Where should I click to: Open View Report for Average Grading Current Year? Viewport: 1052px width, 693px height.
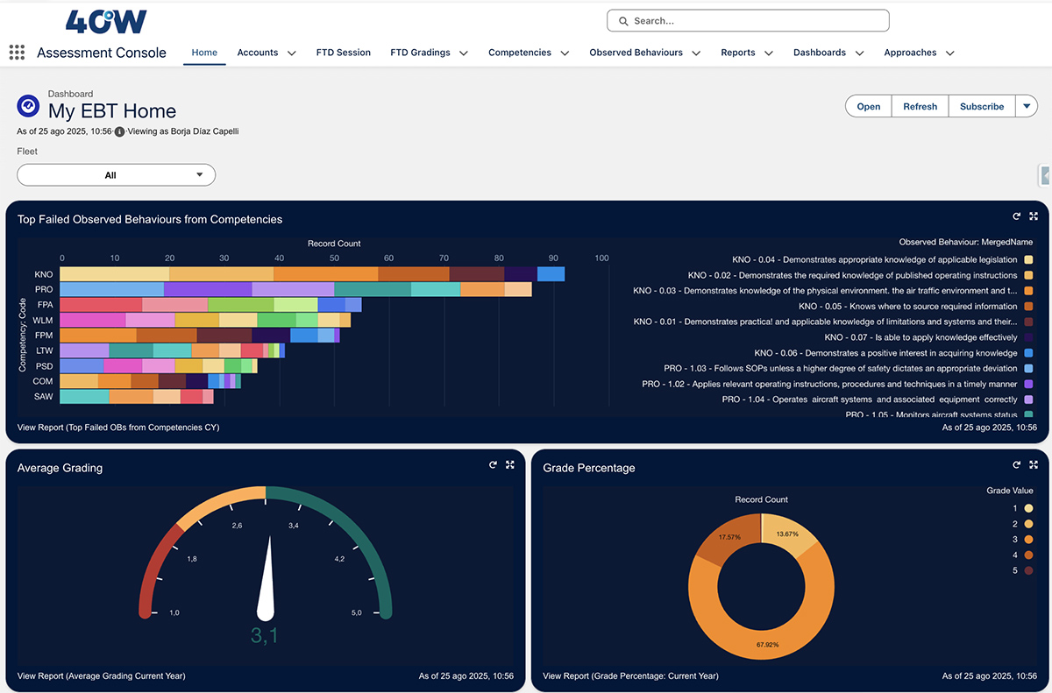point(101,676)
